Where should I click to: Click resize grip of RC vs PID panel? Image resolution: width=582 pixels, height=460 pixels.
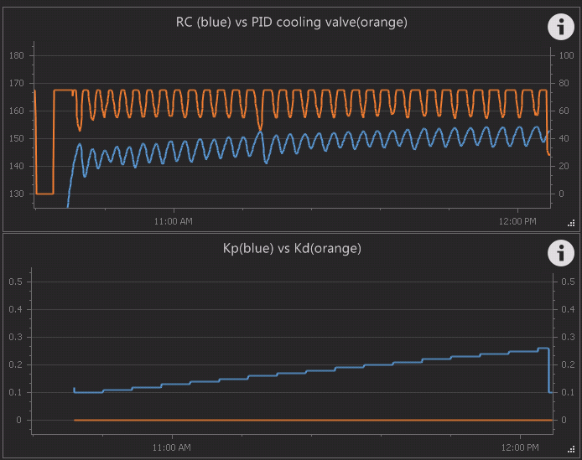click(x=571, y=223)
